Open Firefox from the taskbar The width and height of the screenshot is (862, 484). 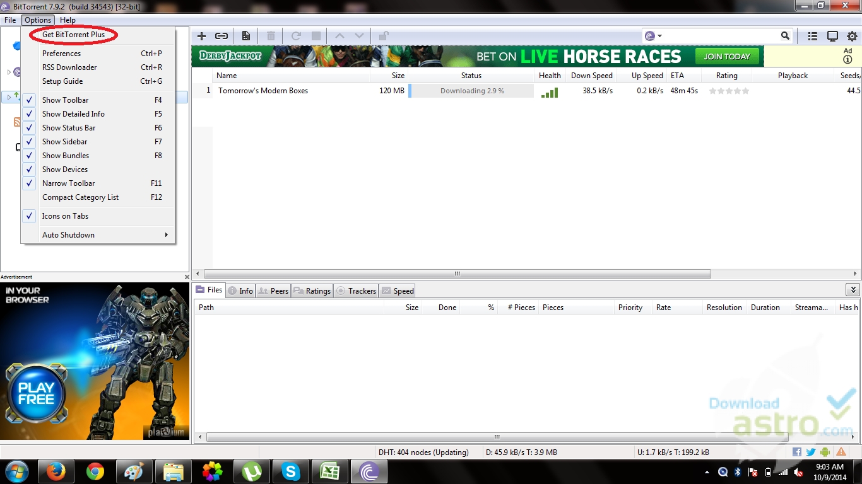pyautogui.click(x=57, y=471)
